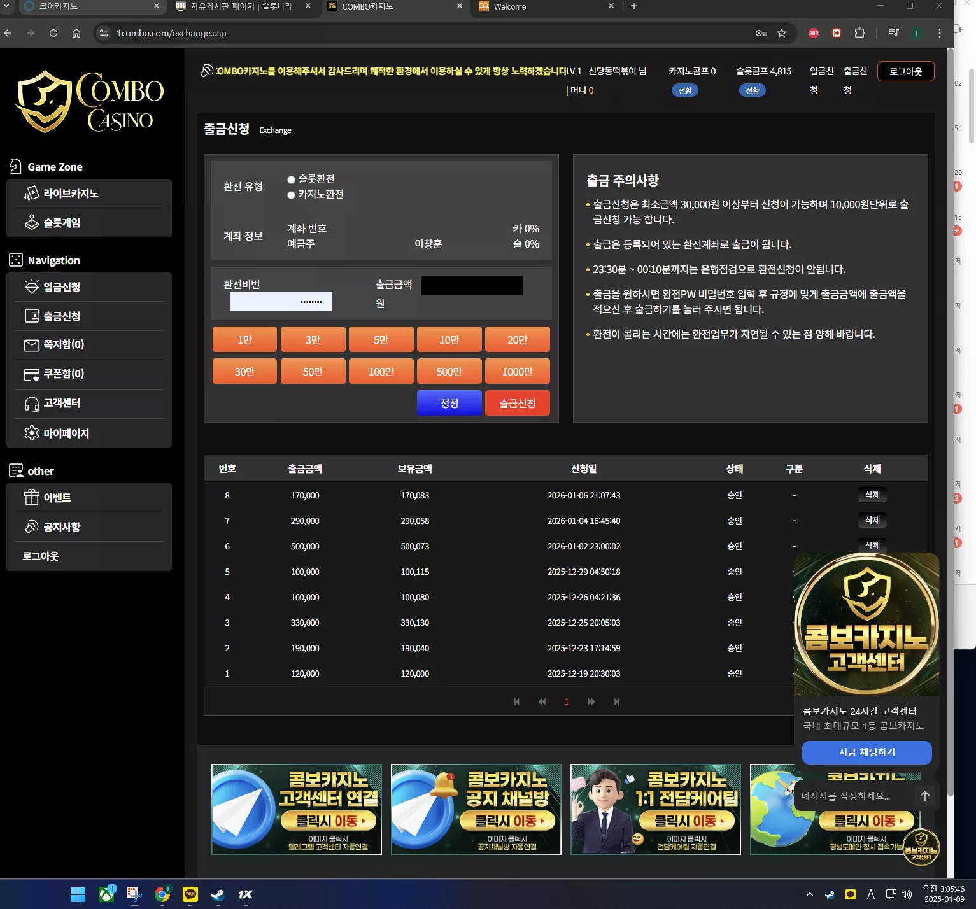Click 전환 under 슬롯콤프
This screenshot has height=909, width=976.
coord(753,90)
